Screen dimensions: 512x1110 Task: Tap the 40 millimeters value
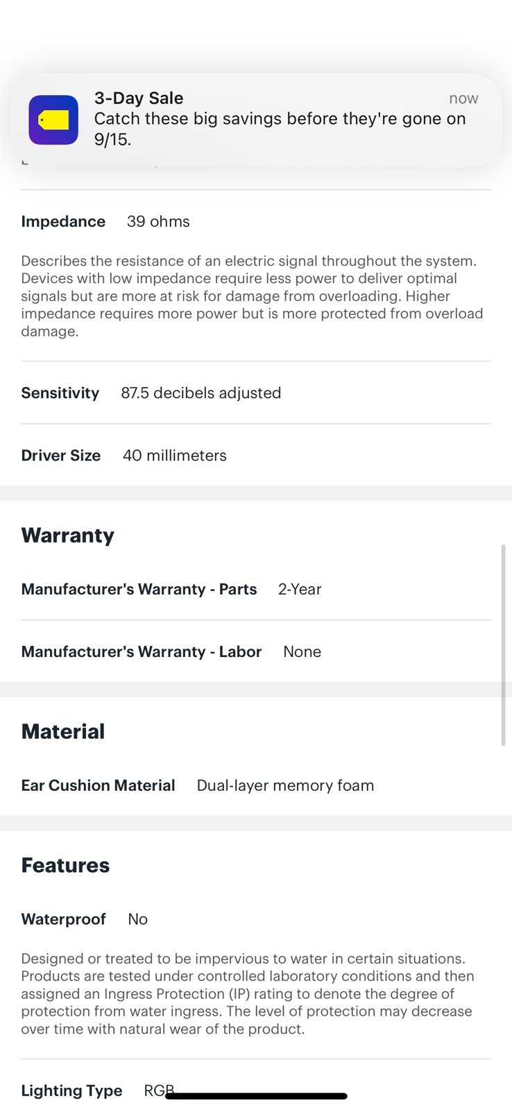tap(175, 455)
